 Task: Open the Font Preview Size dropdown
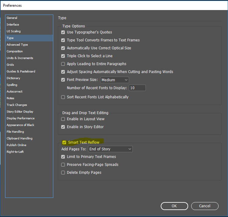tap(114, 80)
